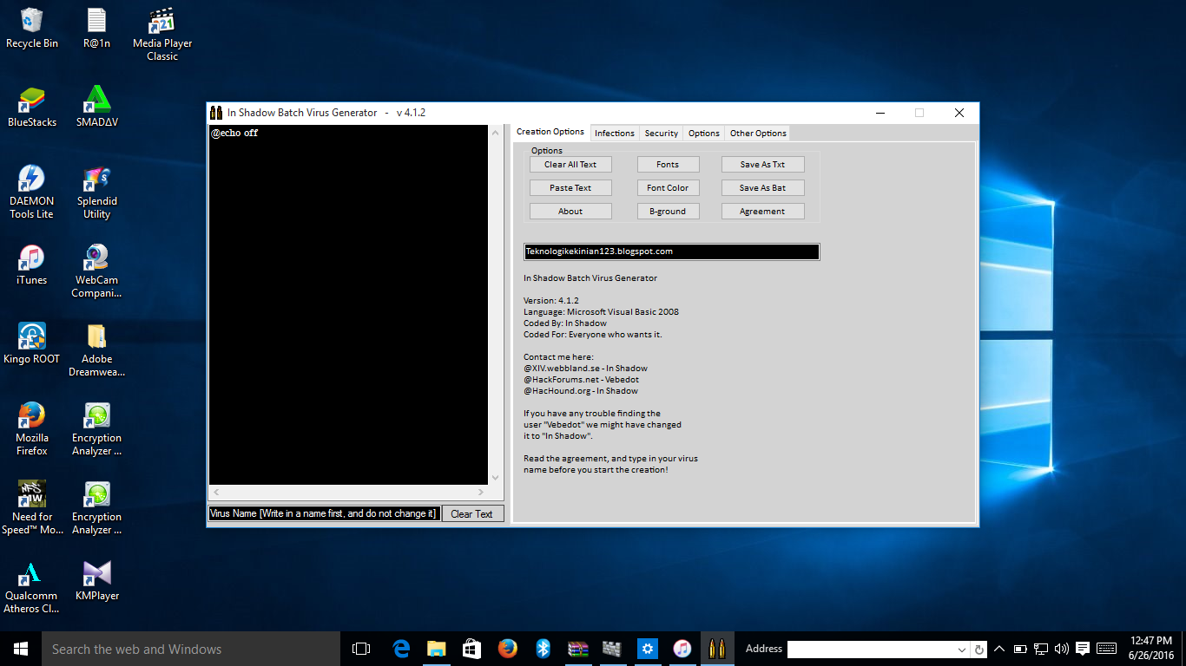Open the volume control tray icon
This screenshot has width=1186, height=666.
(x=1061, y=649)
